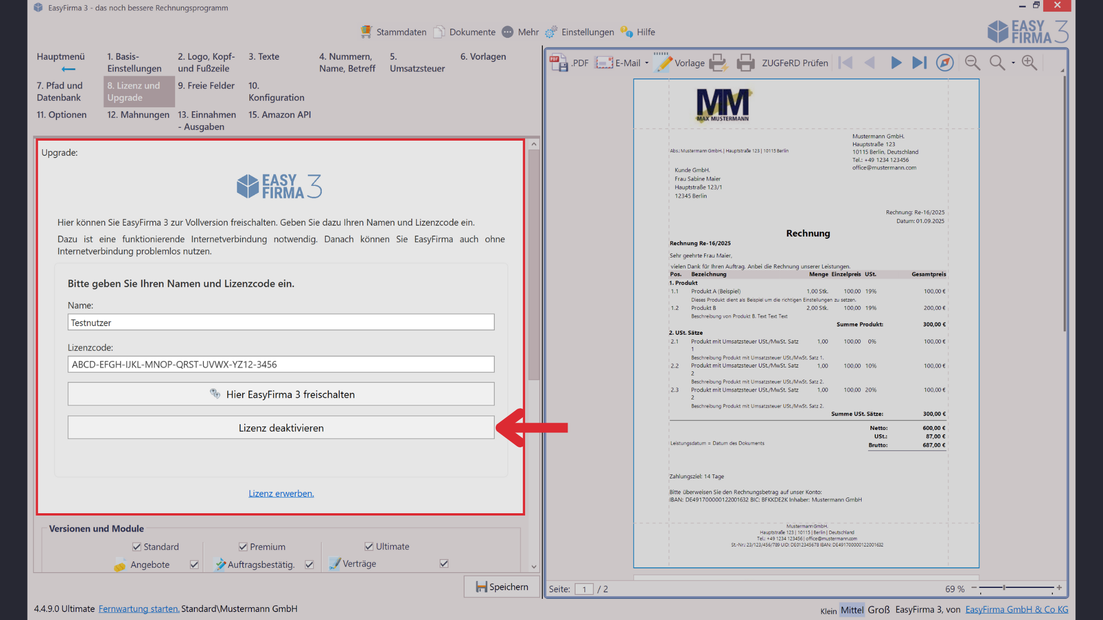
Task: Export the document as PDF
Action: pos(569,63)
